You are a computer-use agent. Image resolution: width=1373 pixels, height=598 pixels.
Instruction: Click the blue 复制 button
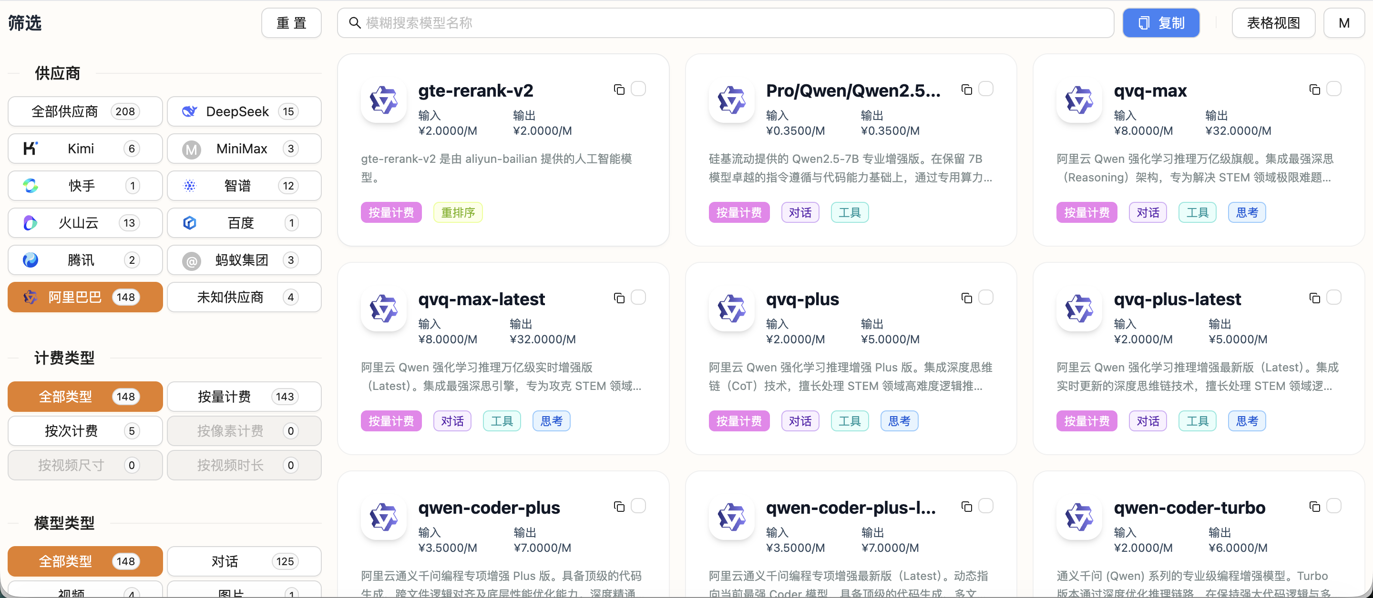tap(1160, 23)
